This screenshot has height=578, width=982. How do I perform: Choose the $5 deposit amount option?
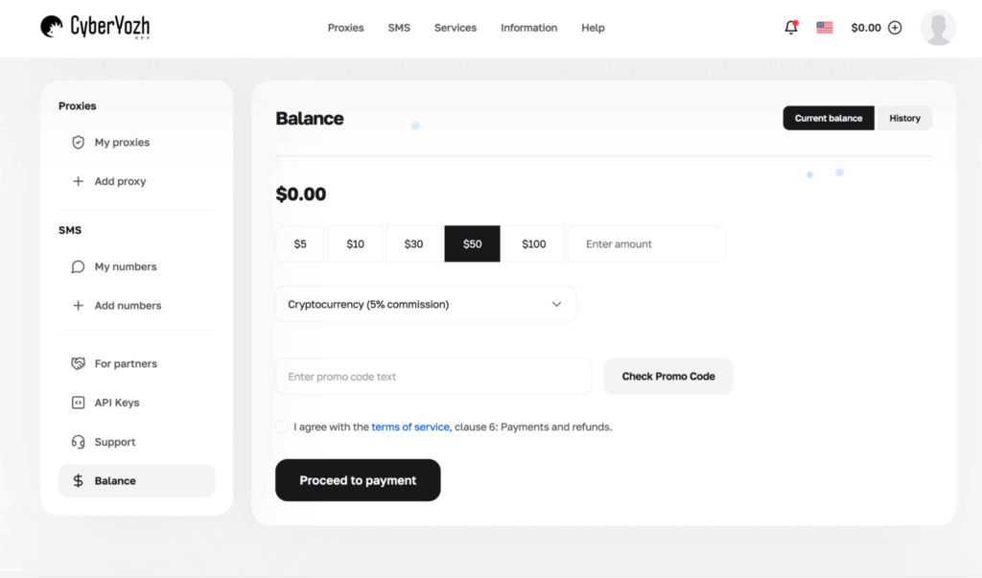(x=300, y=243)
